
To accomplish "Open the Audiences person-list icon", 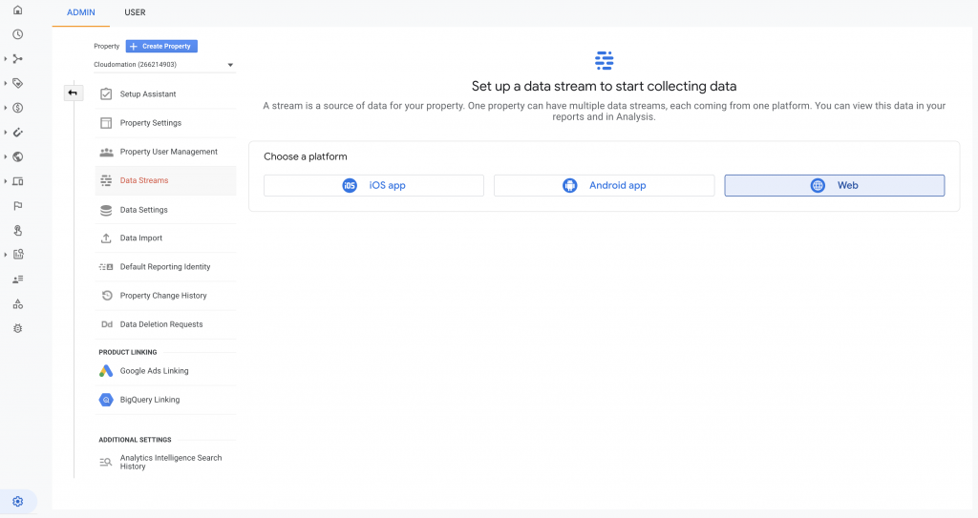I will click(x=17, y=280).
